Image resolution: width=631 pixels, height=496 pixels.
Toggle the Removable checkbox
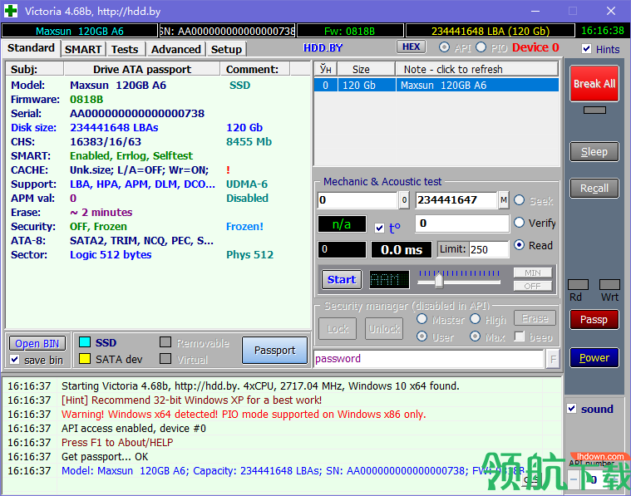click(x=165, y=342)
